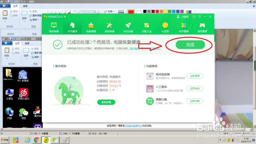256x144 pixels.
Task: Open quick access toolbar customize arrow
Action: (x=20, y=2)
